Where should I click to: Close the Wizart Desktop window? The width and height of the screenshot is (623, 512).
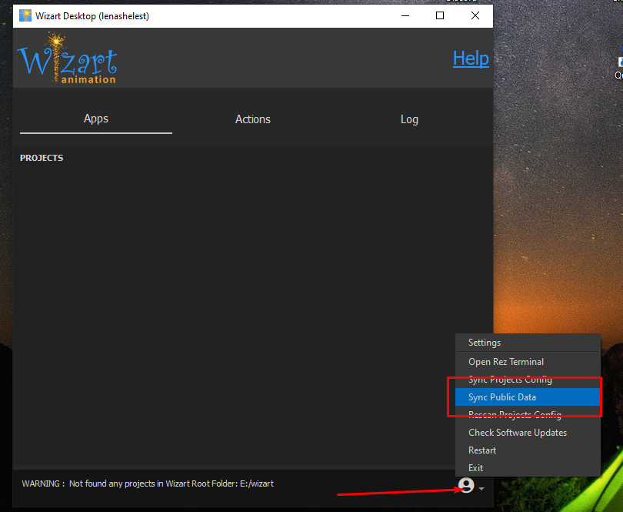pyautogui.click(x=475, y=15)
